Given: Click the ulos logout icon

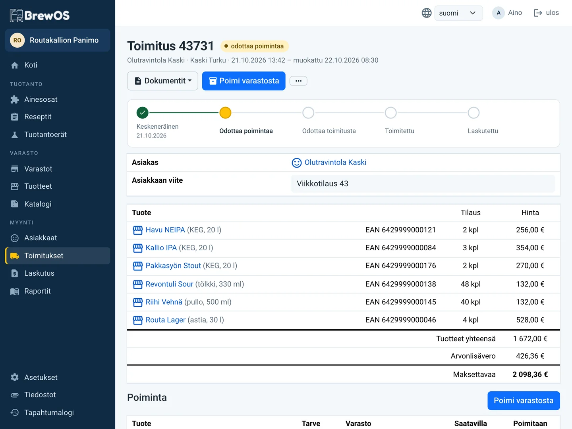Looking at the screenshot, I should 538,13.
